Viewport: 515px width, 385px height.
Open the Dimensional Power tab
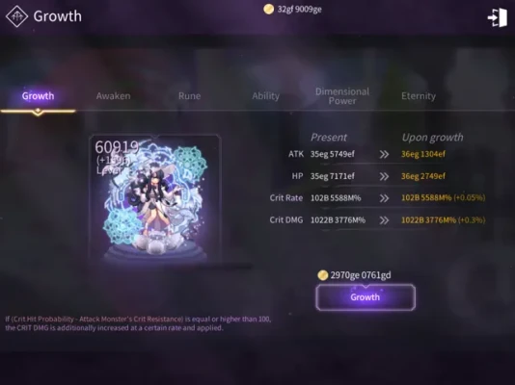tap(342, 96)
